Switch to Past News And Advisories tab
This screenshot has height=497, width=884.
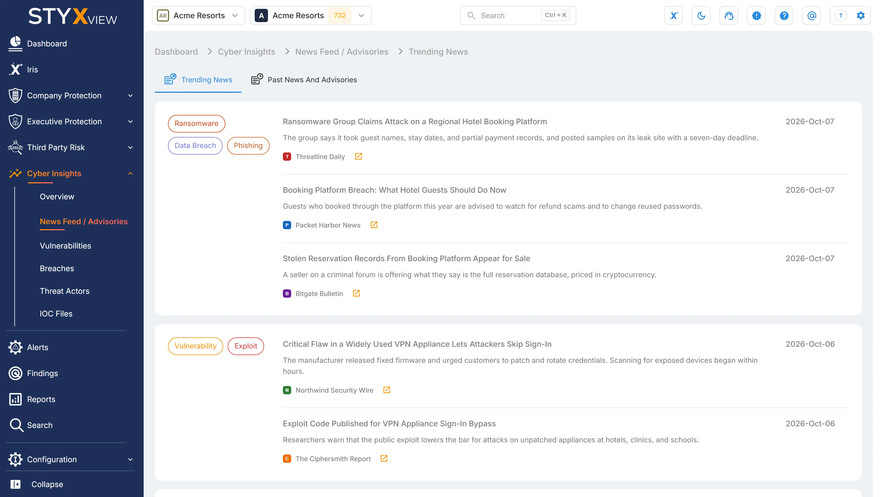(304, 80)
